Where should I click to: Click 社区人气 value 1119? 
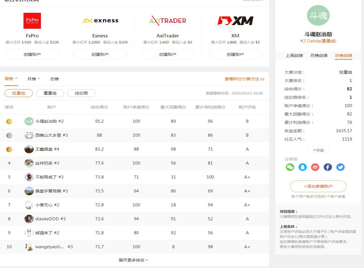coord(347,139)
